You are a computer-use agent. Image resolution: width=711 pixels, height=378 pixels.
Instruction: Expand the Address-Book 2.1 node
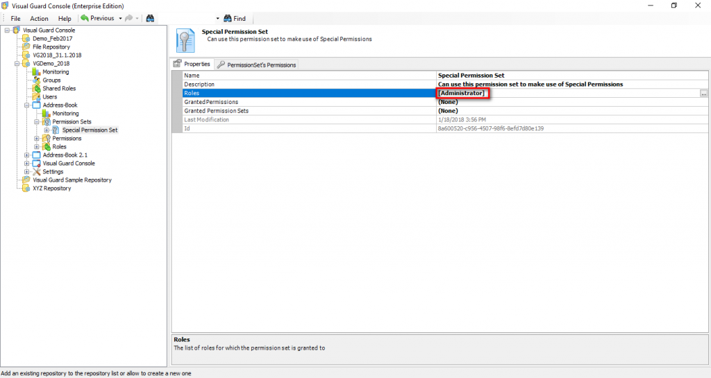pos(27,155)
